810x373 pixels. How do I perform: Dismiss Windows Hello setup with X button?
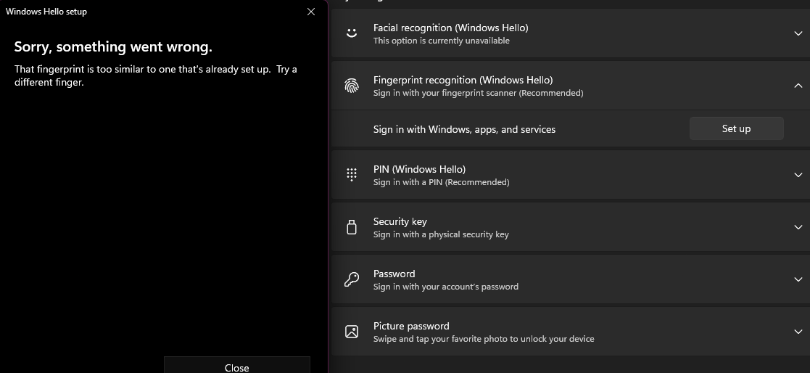(x=311, y=12)
